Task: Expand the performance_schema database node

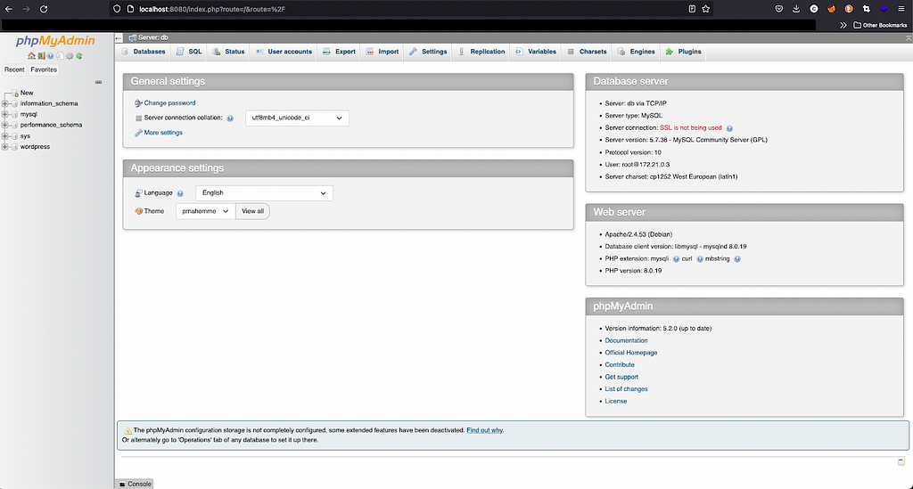Action: [x=4, y=125]
